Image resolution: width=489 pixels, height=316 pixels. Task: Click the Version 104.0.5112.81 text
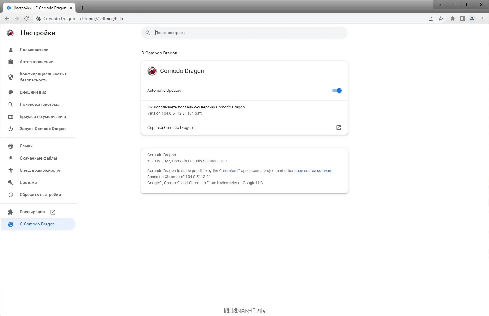click(175, 113)
